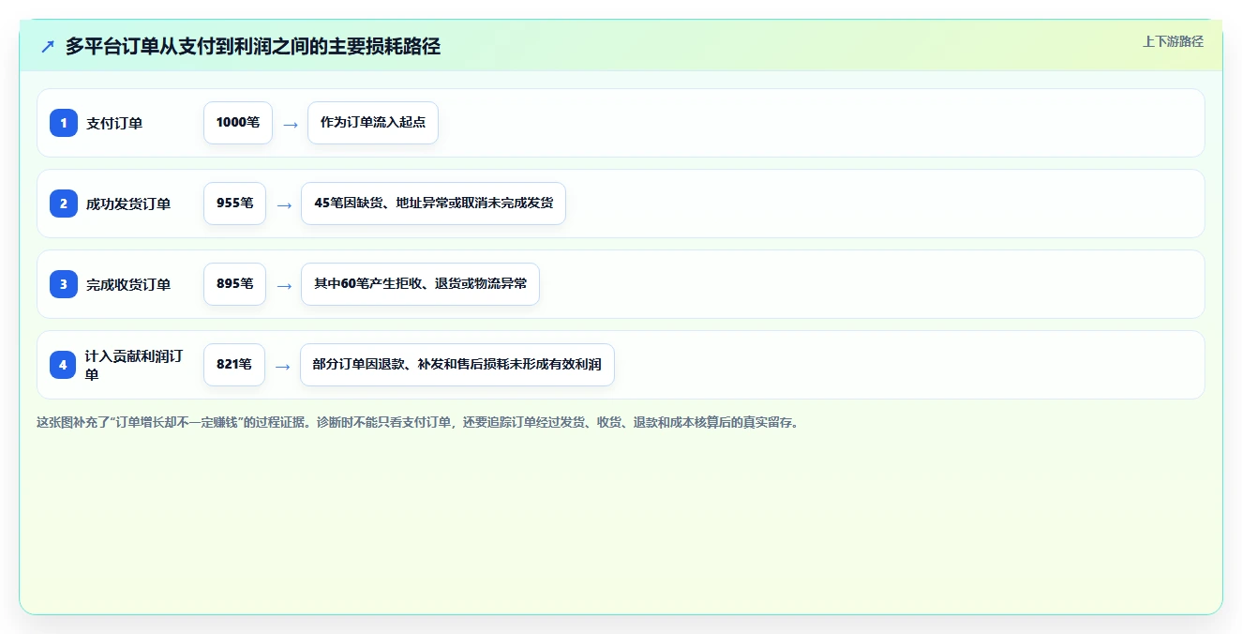Viewport: 1242px width, 634px height.
Task: Select the 支付订单 step label
Action: (114, 123)
